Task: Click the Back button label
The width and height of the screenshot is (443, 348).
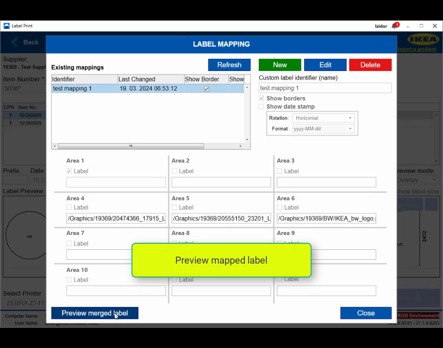Action: 31,42
